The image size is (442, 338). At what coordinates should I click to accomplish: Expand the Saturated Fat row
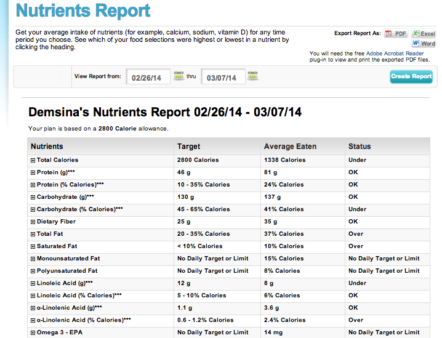pos(33,246)
